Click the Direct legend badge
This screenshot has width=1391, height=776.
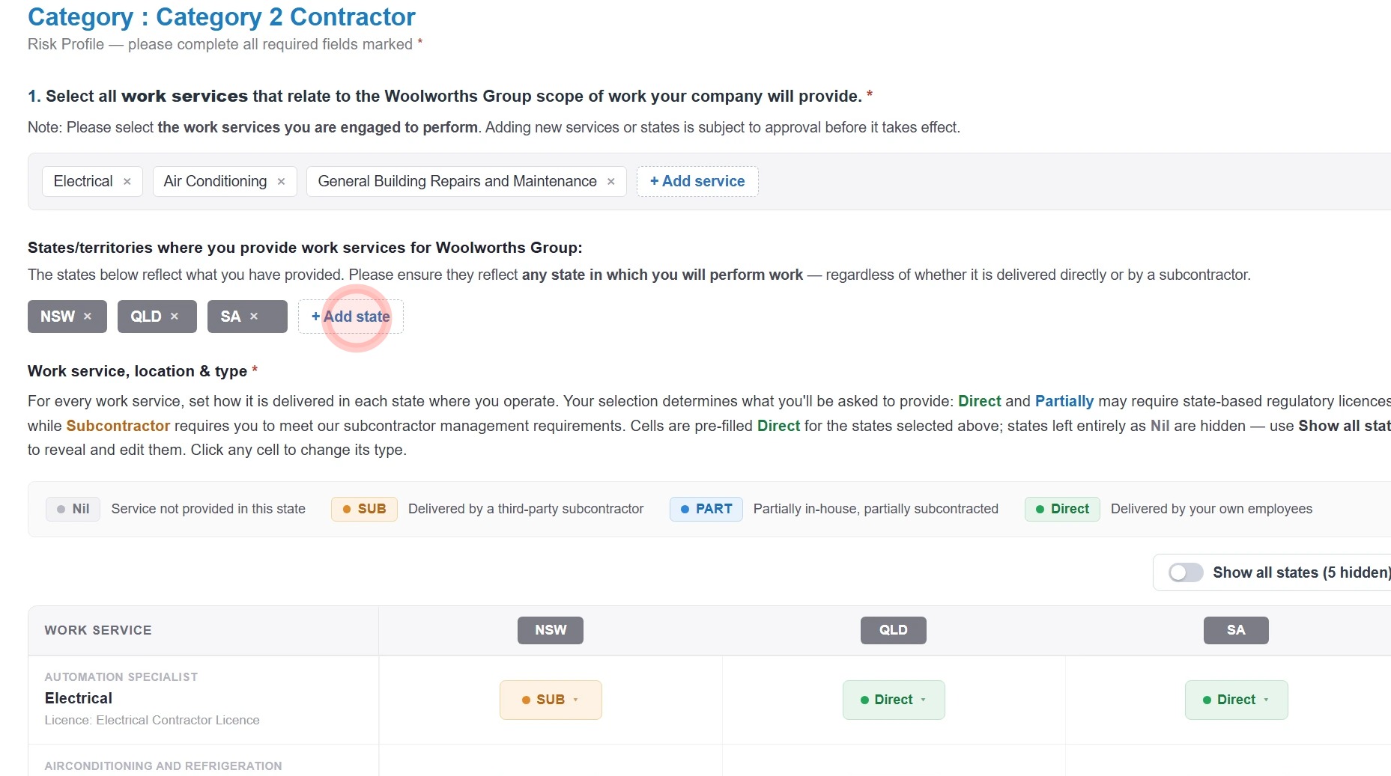click(x=1062, y=509)
